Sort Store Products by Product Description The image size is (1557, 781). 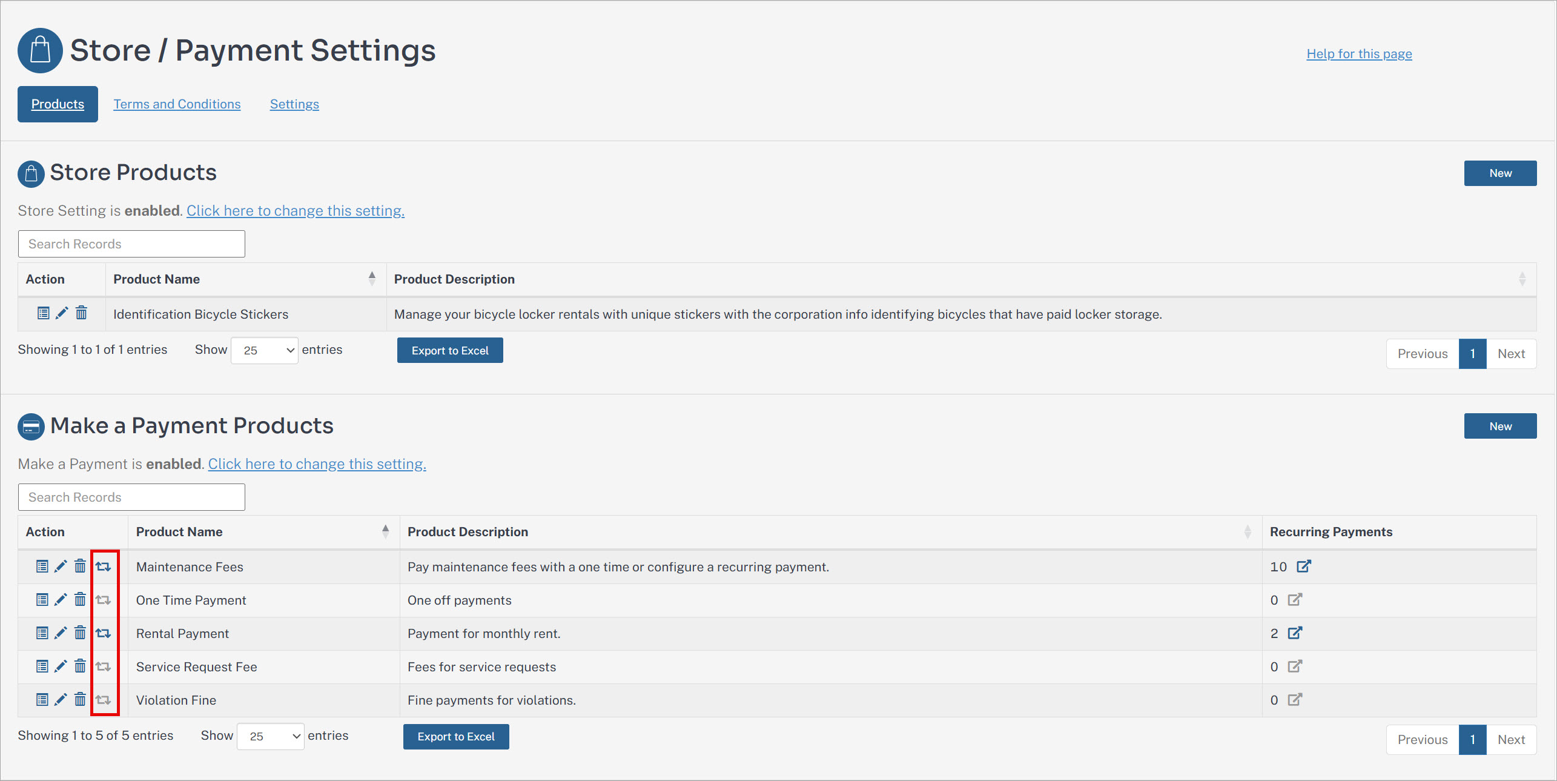click(x=961, y=279)
